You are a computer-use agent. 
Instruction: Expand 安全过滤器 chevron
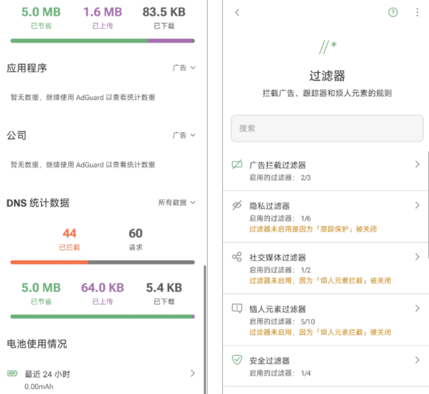[417, 360]
